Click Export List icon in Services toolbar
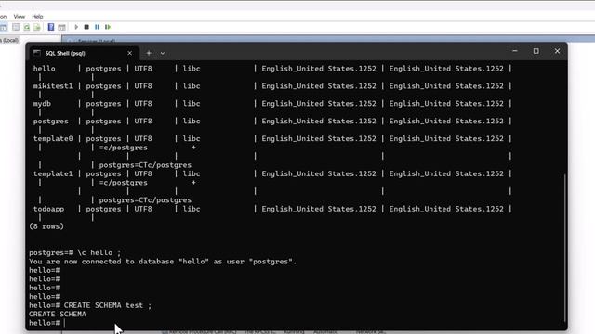This screenshot has height=334, width=595. coord(37,27)
